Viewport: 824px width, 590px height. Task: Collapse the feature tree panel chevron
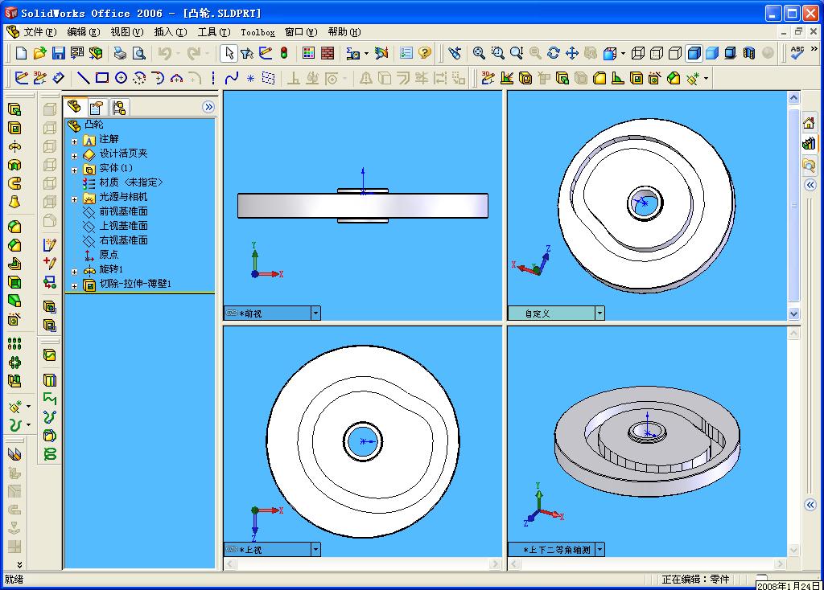[x=208, y=107]
